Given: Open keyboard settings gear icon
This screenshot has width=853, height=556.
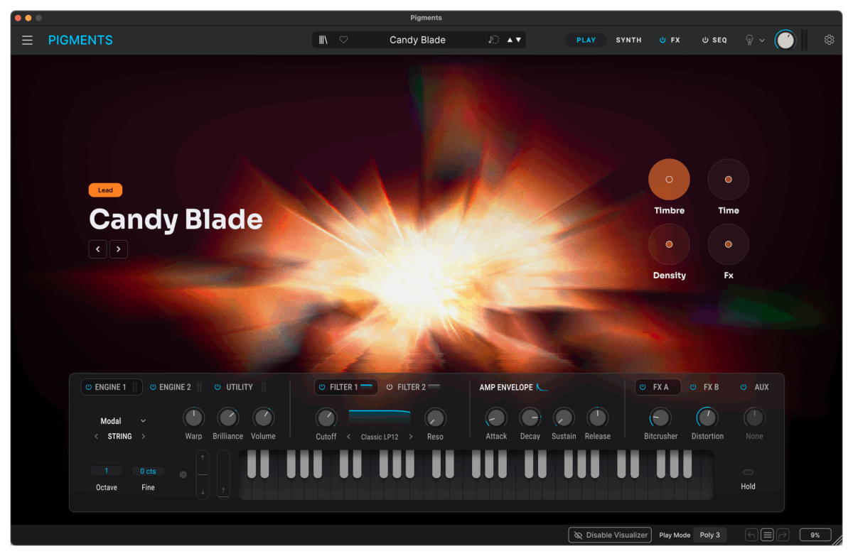Looking at the screenshot, I should pyautogui.click(x=183, y=475).
